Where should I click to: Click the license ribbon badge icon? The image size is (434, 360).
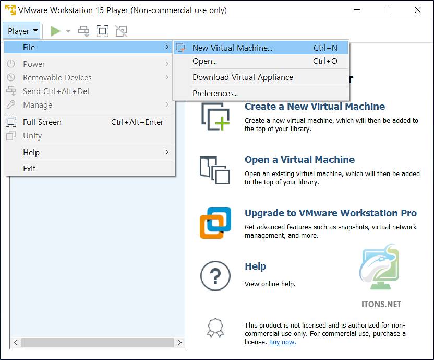click(215, 328)
